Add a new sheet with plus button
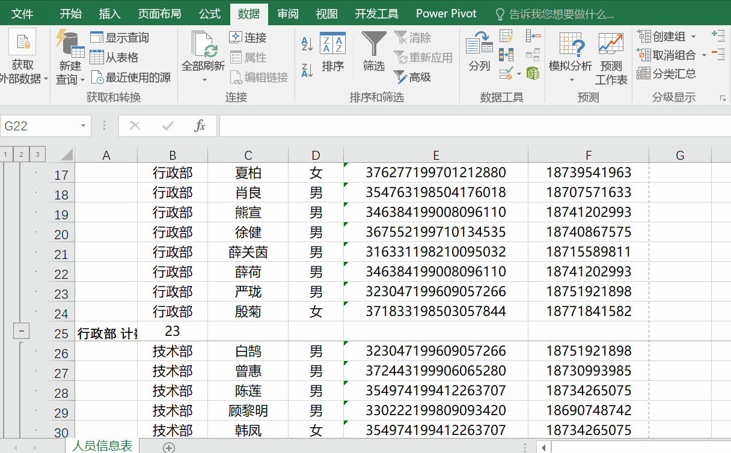This screenshot has width=731, height=453. (x=169, y=447)
